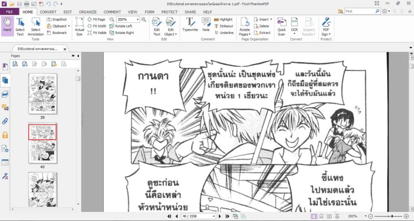Screen dimensions: 414x221
Task: Click Fit Page view option
Action: point(96,19)
